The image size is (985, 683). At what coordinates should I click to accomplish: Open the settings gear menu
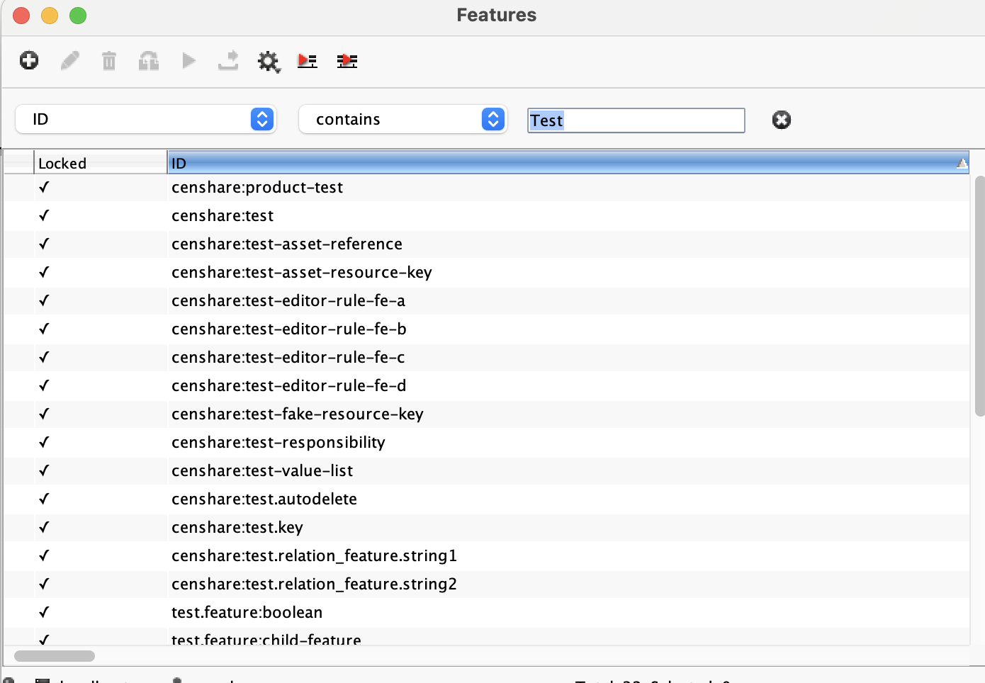[x=268, y=62]
